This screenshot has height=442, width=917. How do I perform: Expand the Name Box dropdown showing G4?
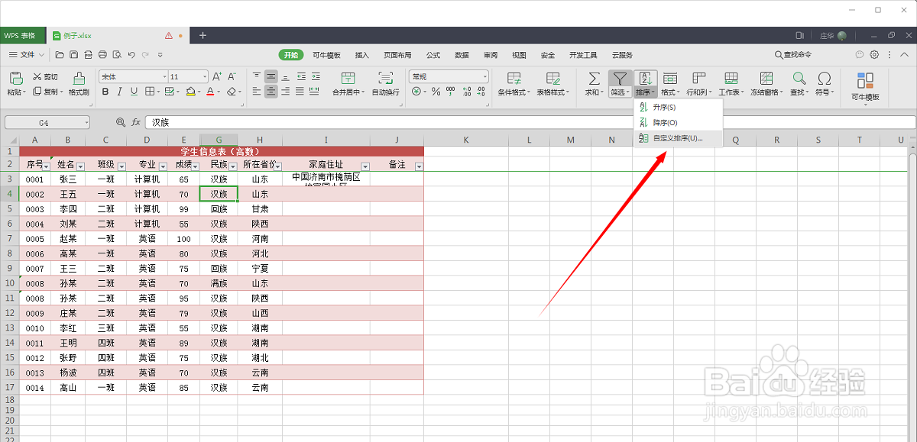(x=86, y=122)
